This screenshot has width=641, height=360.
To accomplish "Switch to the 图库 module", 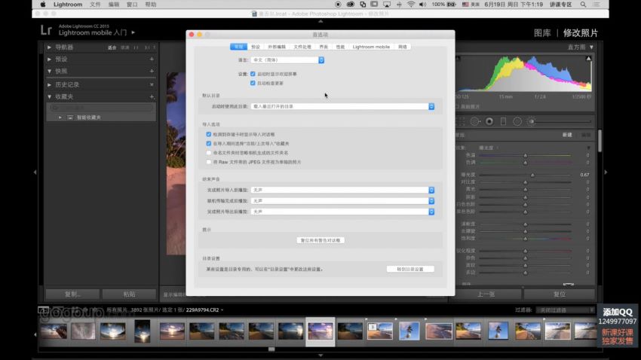I will [542, 33].
